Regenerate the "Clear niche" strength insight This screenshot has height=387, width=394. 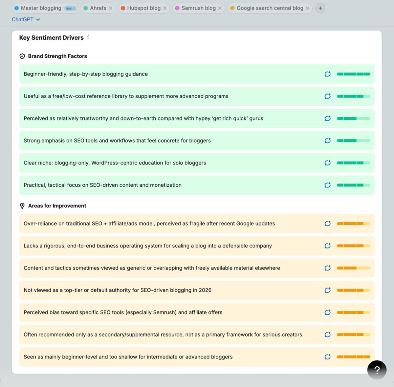327,163
